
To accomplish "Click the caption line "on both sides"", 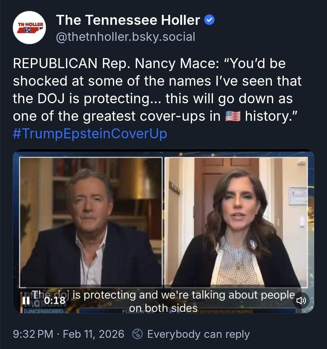I will [163, 308].
